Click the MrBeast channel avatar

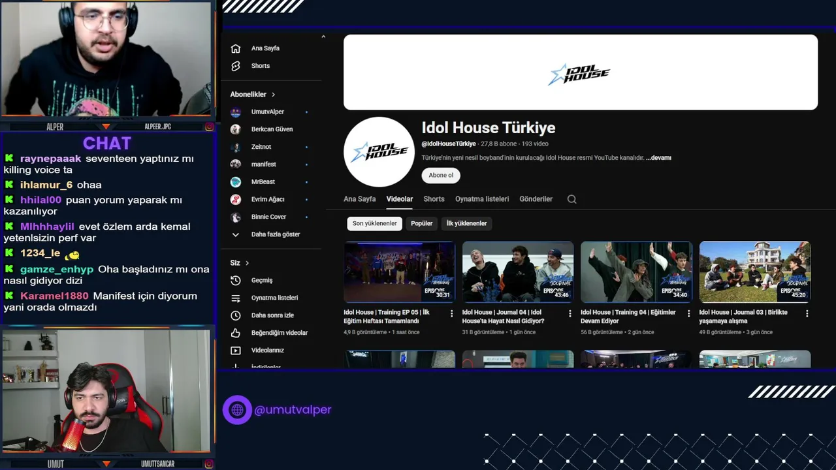point(236,182)
